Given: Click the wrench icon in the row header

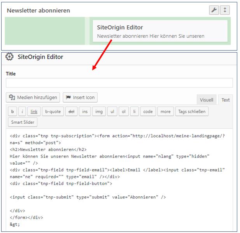Looking at the screenshot, I should click(x=214, y=11).
